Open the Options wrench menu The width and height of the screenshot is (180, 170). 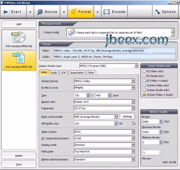[x=165, y=12]
